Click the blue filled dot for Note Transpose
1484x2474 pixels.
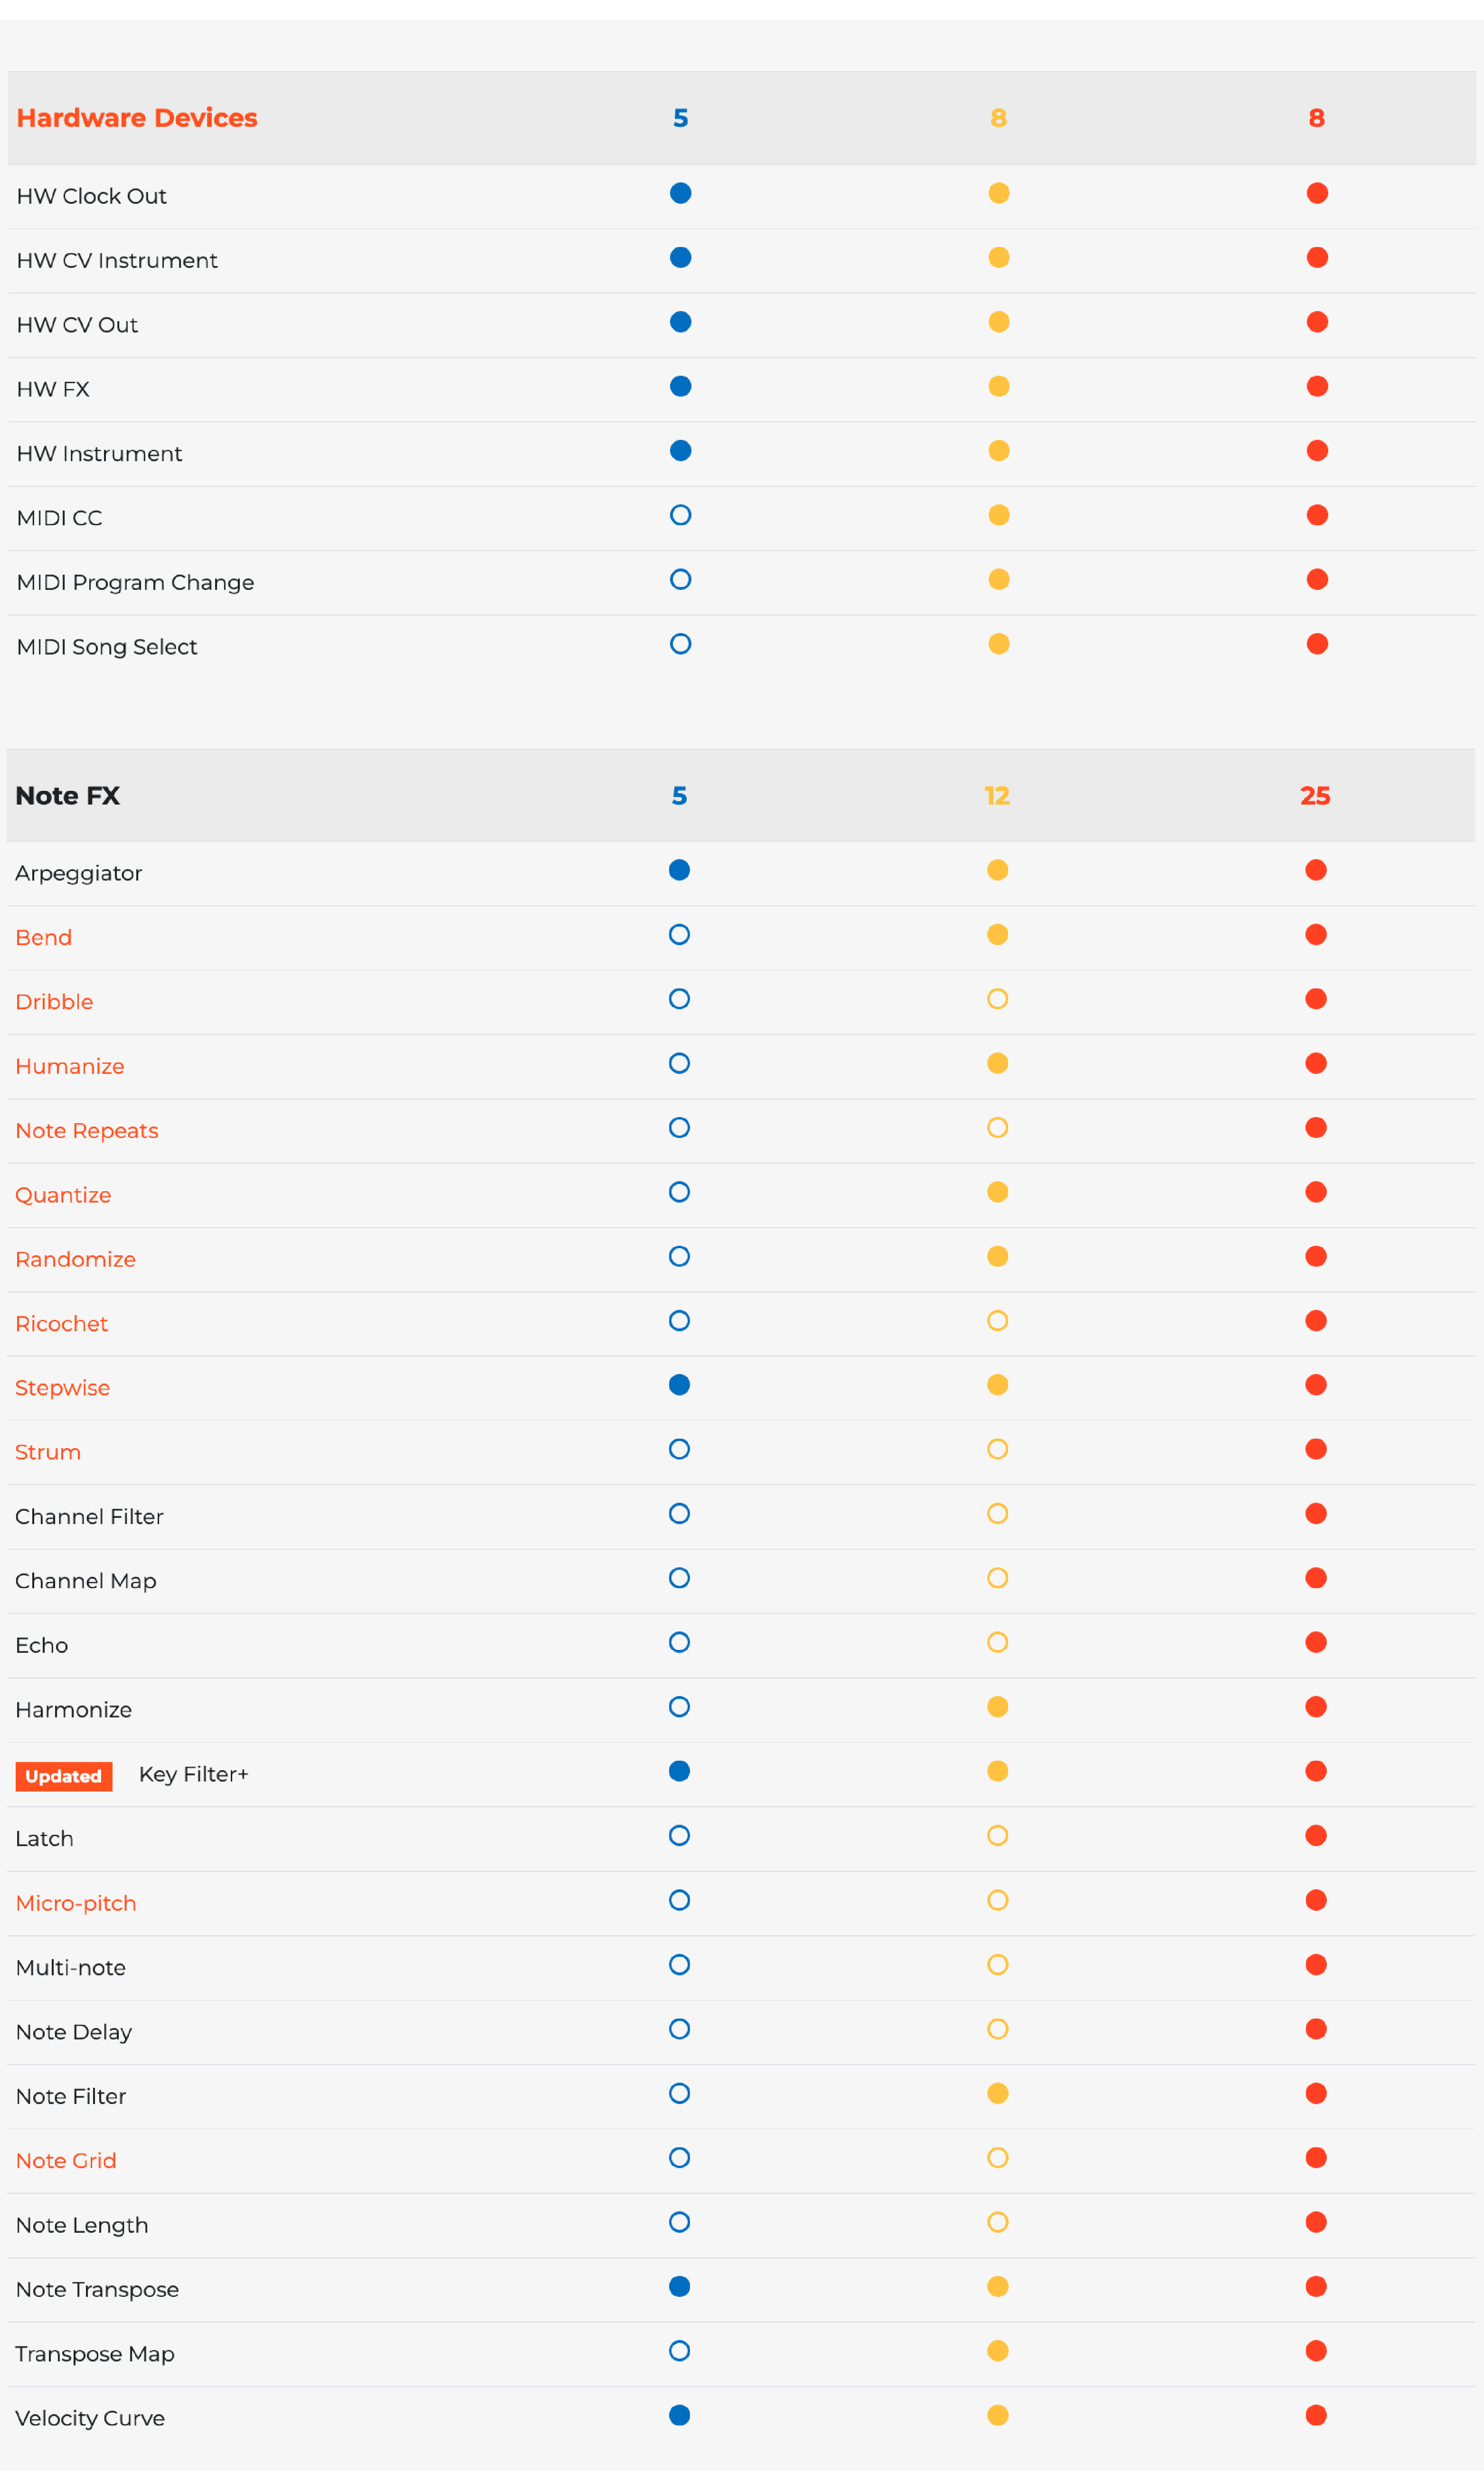pos(680,2287)
